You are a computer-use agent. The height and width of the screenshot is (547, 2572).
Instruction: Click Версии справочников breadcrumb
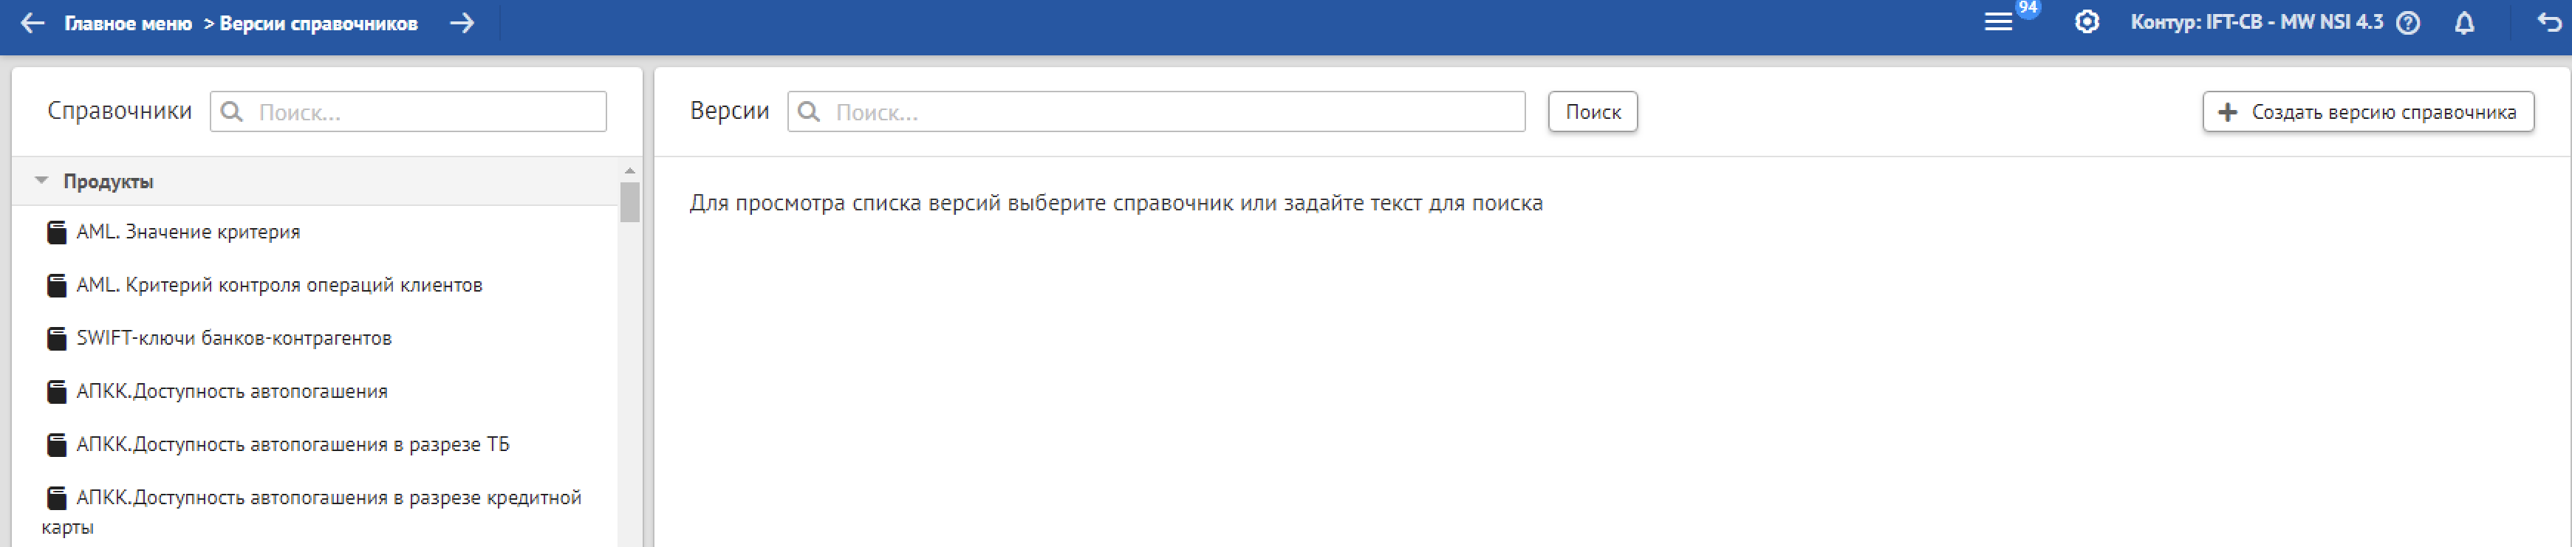(x=318, y=23)
